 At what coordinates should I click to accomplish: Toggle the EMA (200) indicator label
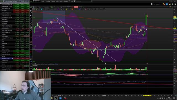click(x=96, y=9)
